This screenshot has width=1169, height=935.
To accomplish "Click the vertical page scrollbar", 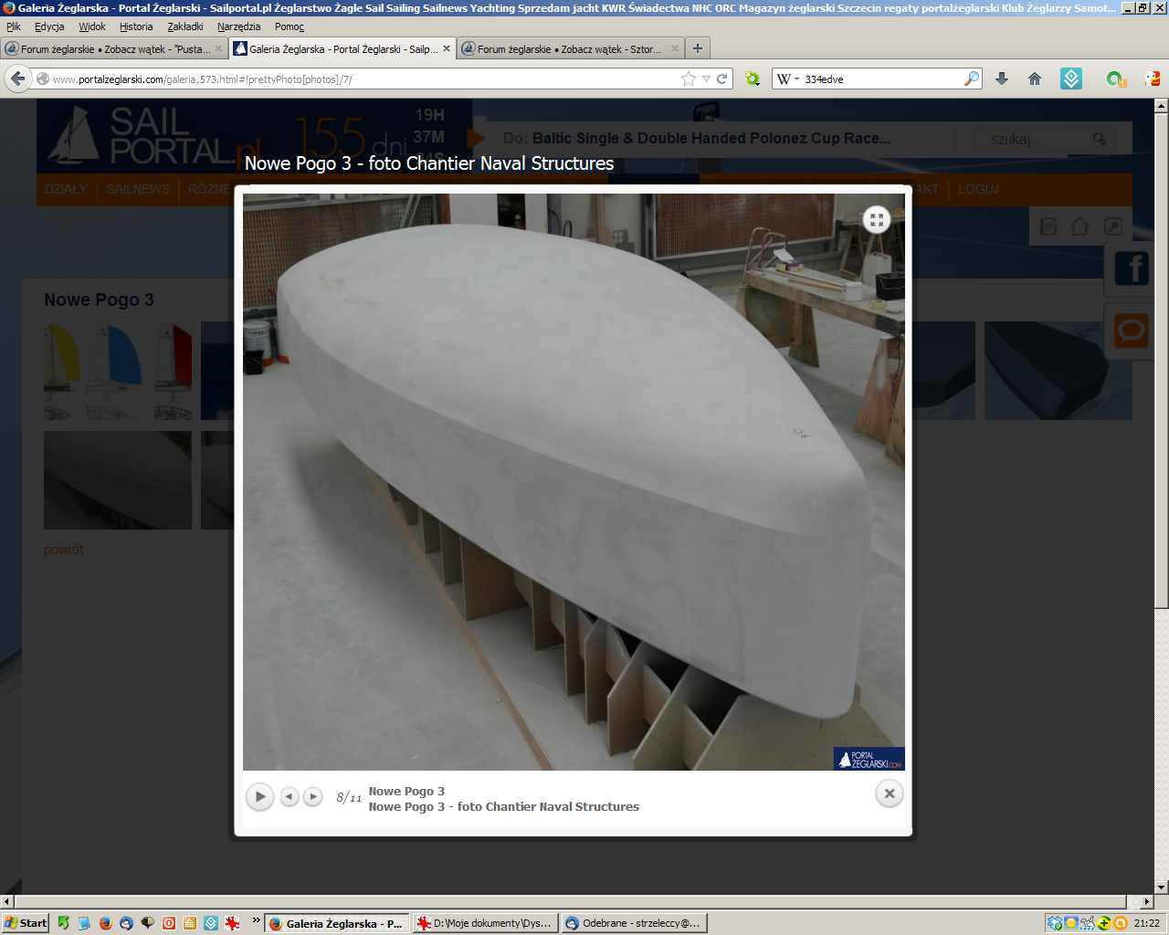I will pos(1161,365).
